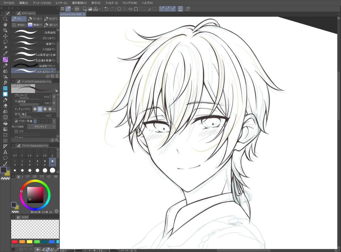Image resolution: width=341 pixels, height=252 pixels.
Task: Choose the 斜線影ブラシ1 brush
Action: 34,66
